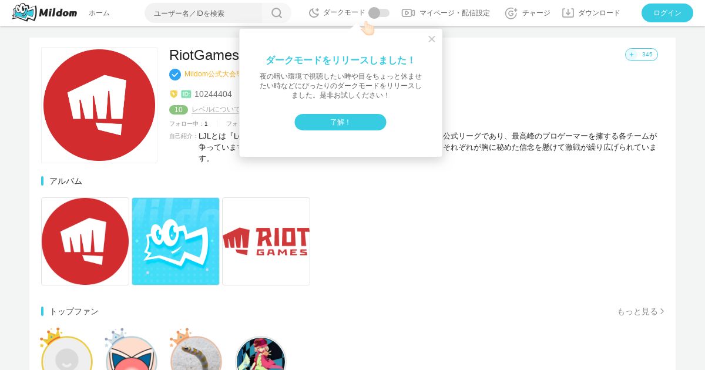The height and width of the screenshot is (370, 705).
Task: Click user ID 10244404
Action: coord(213,94)
